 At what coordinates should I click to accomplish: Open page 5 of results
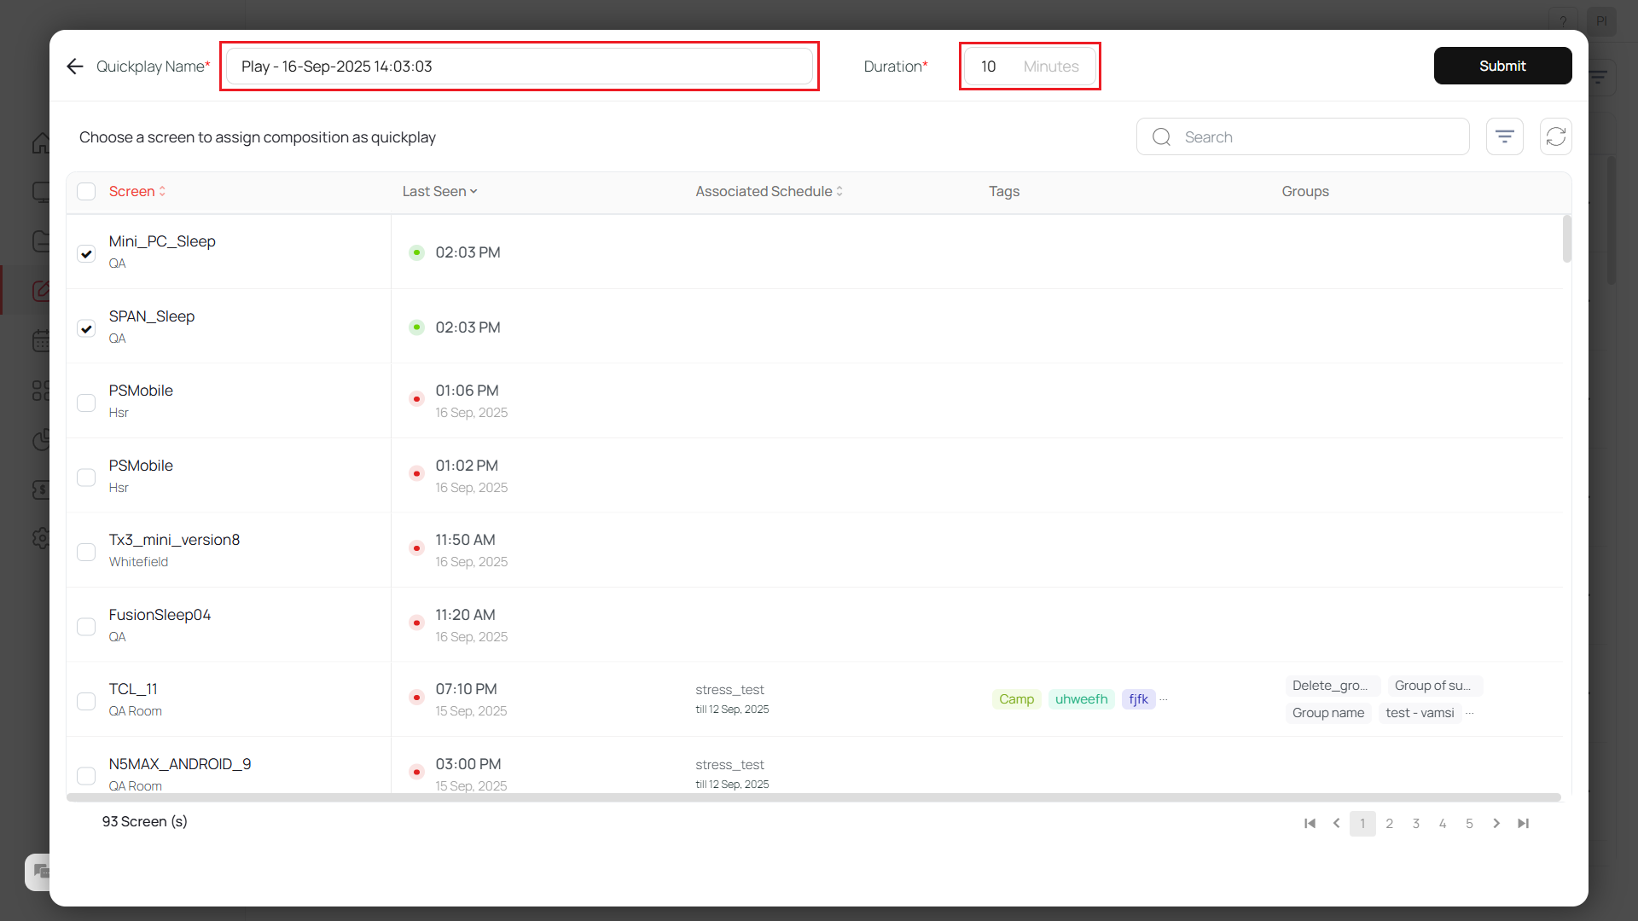click(x=1469, y=823)
